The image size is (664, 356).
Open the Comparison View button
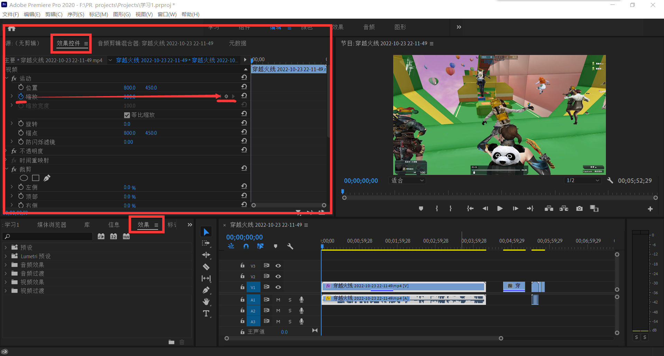point(594,208)
